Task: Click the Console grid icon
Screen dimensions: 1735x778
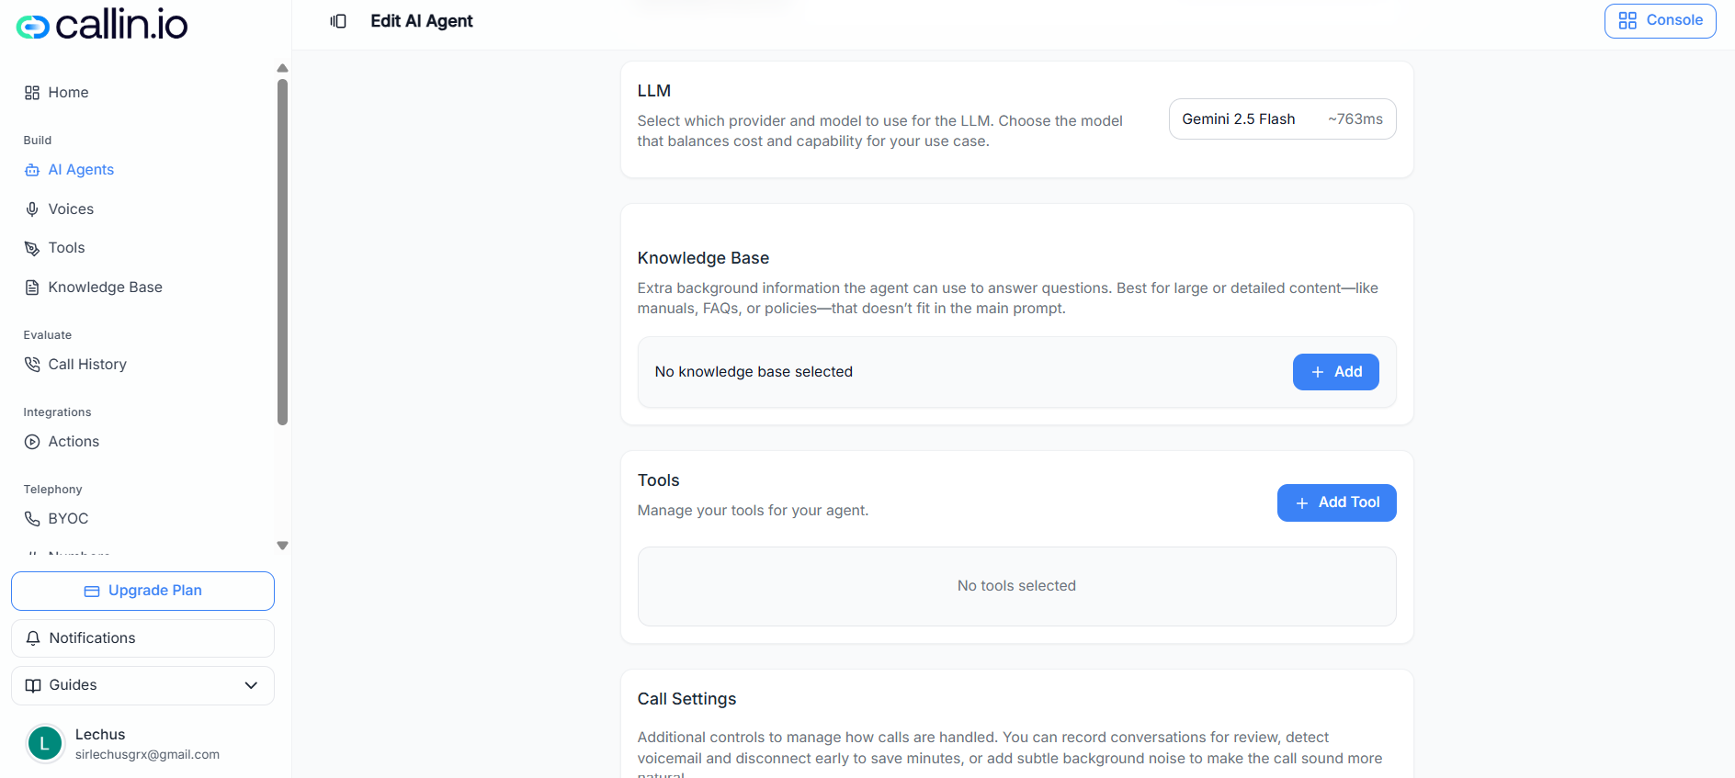Action: click(x=1628, y=19)
